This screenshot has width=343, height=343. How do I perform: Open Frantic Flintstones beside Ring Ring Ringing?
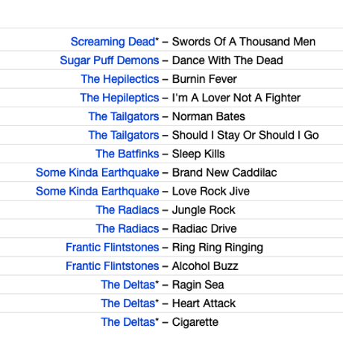pos(113,248)
